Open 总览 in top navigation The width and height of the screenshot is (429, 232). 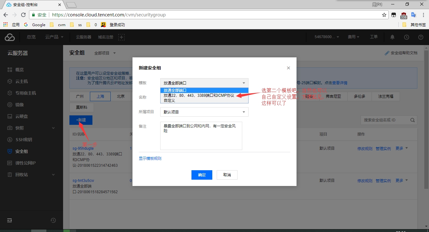[31, 37]
